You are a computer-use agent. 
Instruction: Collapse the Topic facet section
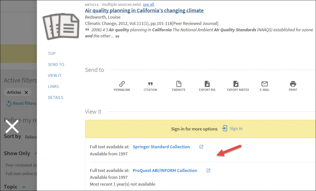(24, 187)
